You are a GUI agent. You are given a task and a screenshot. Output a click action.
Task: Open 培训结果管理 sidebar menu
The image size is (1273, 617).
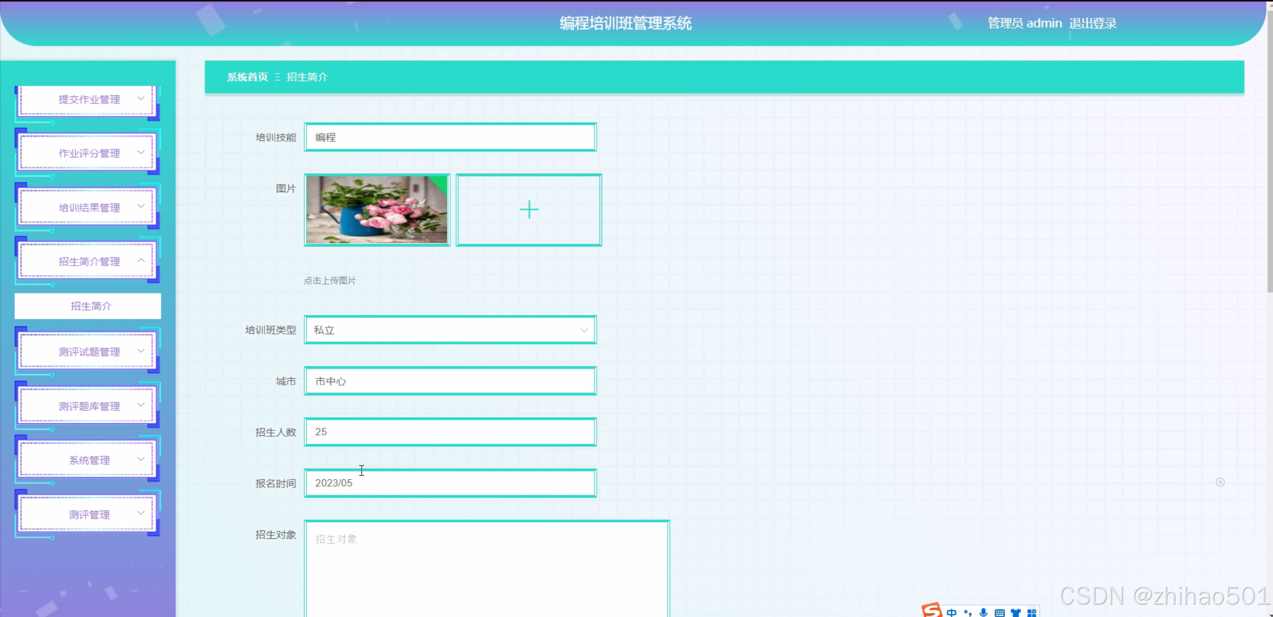click(x=87, y=207)
